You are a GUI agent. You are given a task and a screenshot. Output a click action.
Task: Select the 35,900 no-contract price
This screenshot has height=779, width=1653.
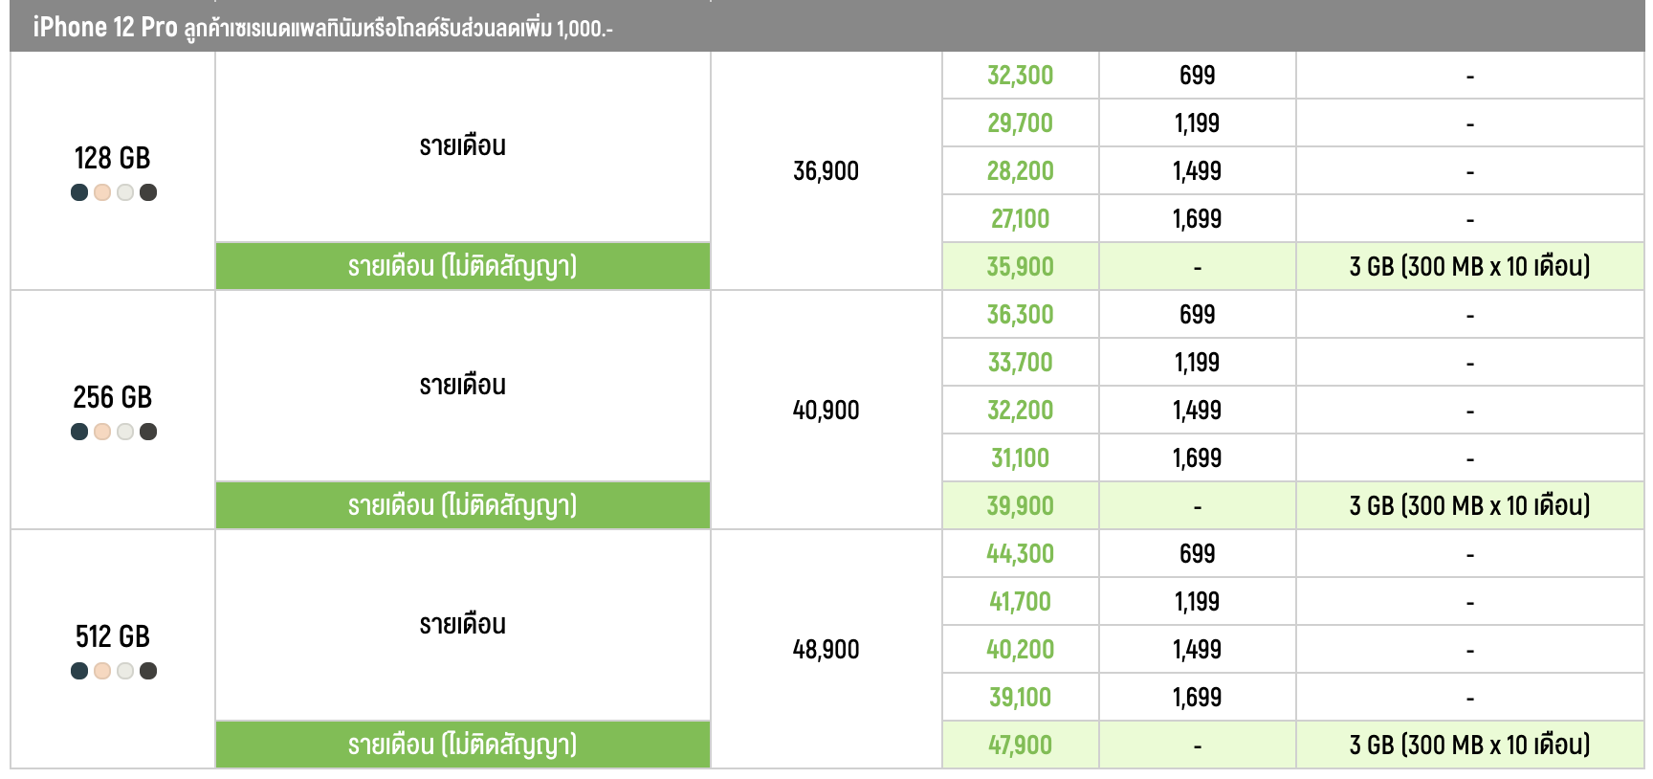pos(1020,267)
